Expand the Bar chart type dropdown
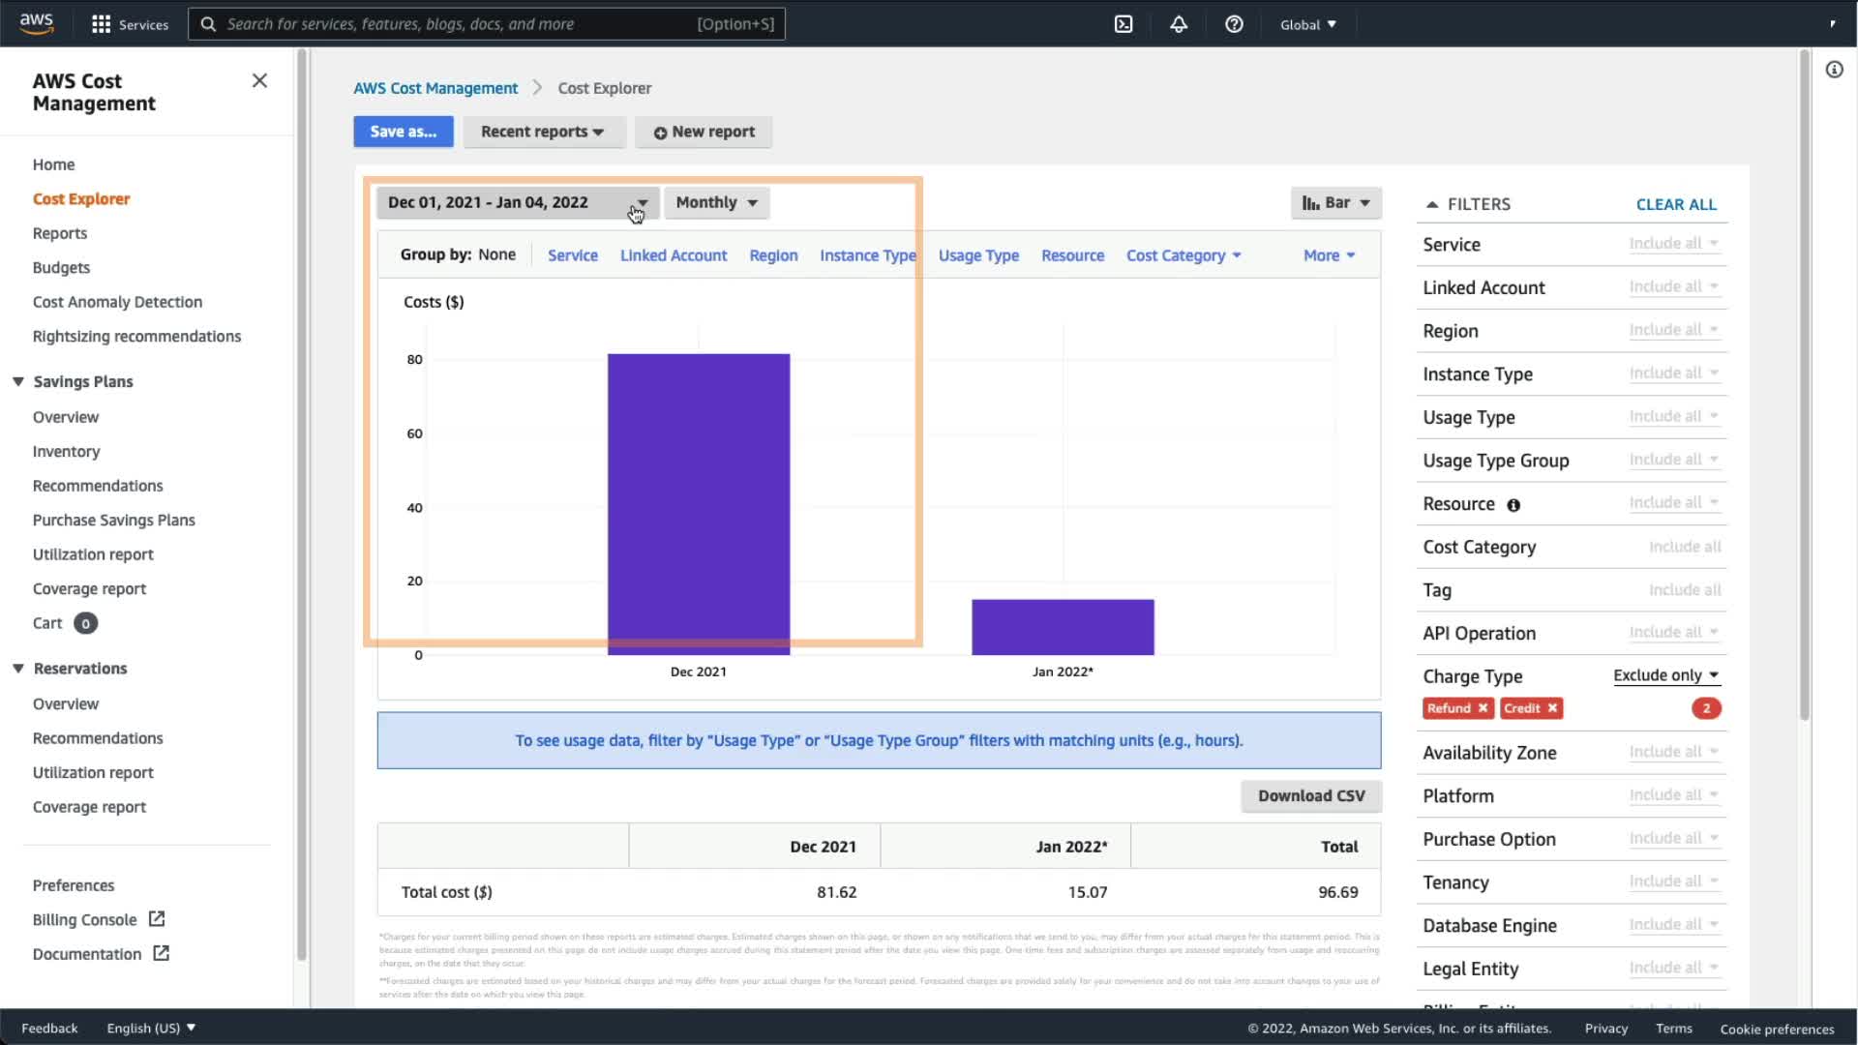The height and width of the screenshot is (1045, 1858). click(1335, 202)
